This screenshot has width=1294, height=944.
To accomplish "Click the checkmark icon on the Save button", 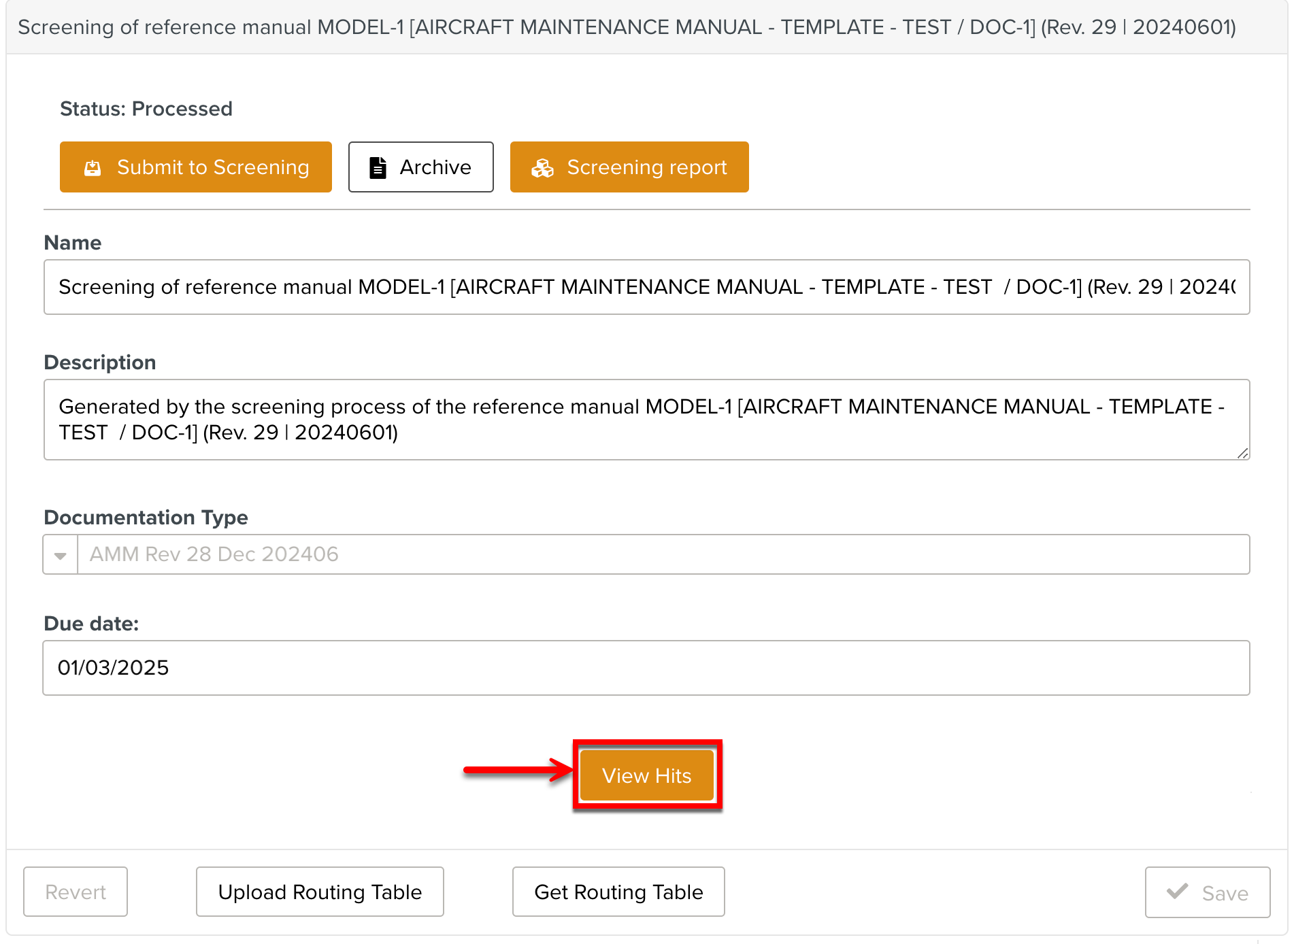I will pyautogui.click(x=1177, y=892).
